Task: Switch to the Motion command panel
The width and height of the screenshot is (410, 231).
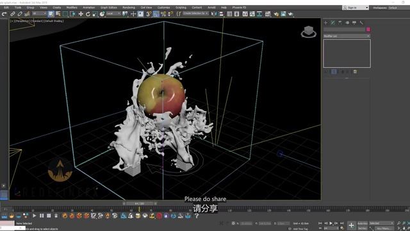Action: coord(347,23)
